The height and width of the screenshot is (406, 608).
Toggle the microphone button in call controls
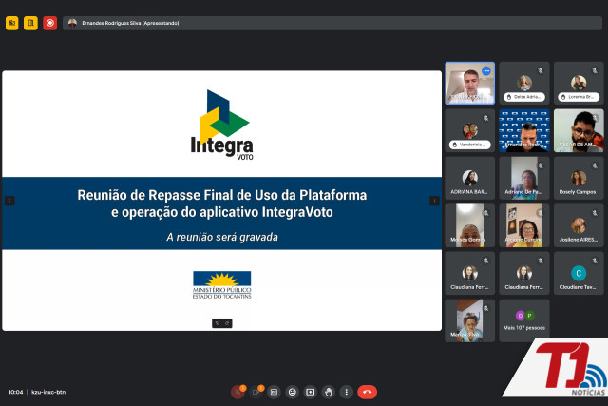click(237, 392)
